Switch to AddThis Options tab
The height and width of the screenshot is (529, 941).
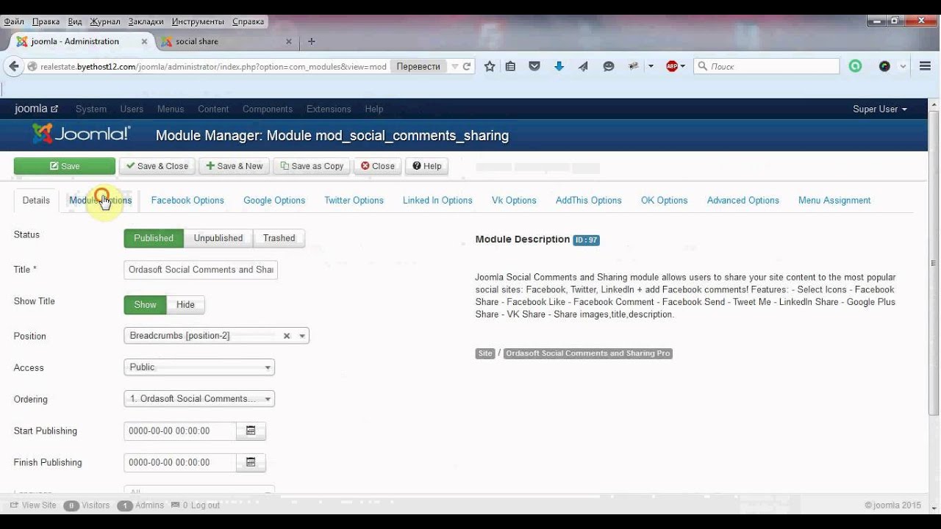[x=589, y=201]
